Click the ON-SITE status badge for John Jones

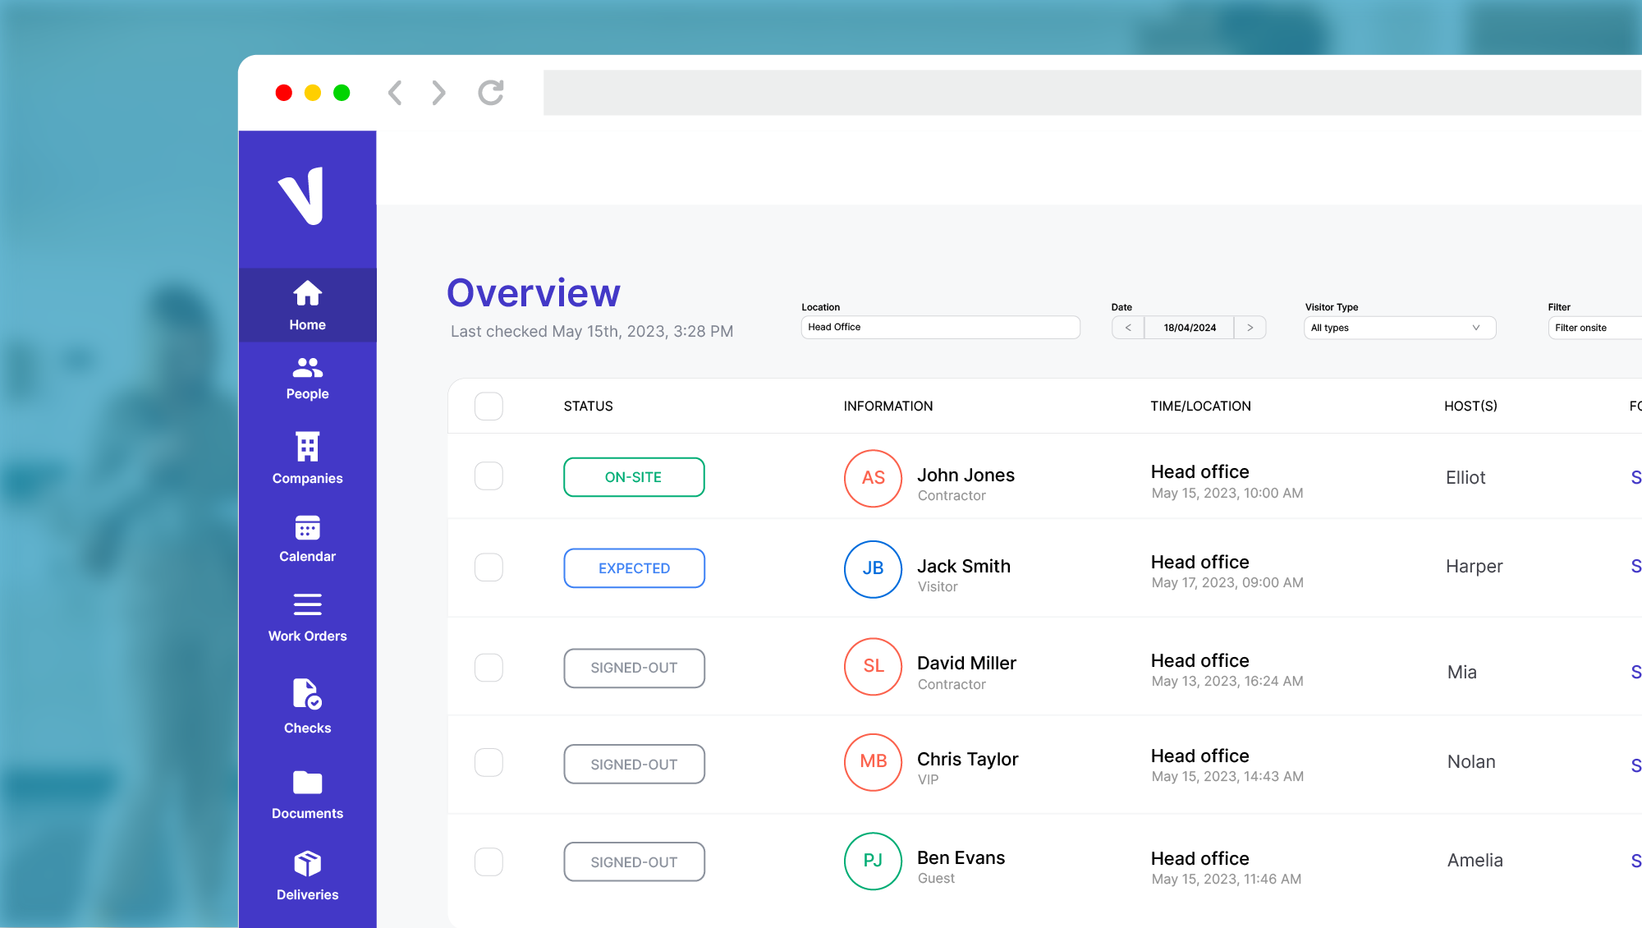click(x=634, y=476)
